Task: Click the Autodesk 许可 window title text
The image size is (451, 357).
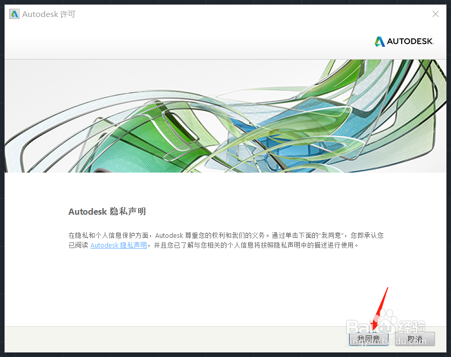Action: coord(49,14)
